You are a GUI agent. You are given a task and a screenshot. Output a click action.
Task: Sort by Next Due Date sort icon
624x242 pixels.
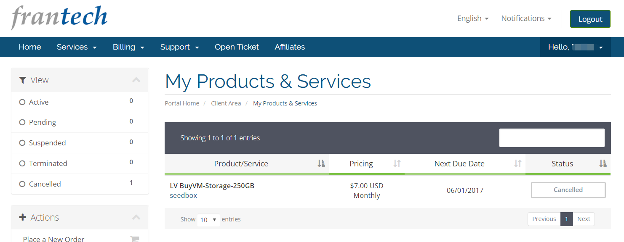coord(518,163)
